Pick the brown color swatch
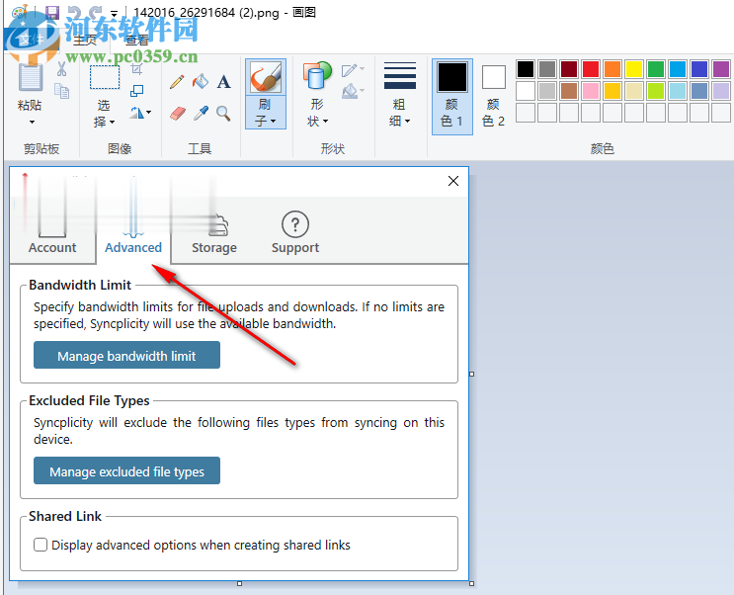Image resolution: width=734 pixels, height=595 pixels. coord(569,91)
